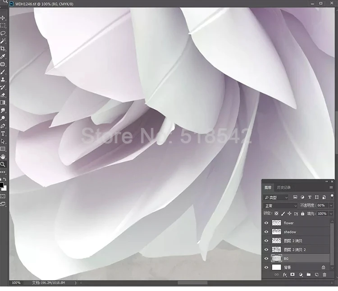Select the Eraser tool

pyautogui.click(x=3, y=95)
